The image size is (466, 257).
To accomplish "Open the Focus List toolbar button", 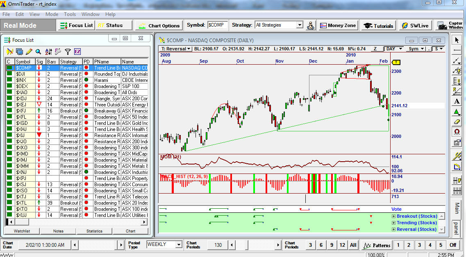I will [x=76, y=25].
